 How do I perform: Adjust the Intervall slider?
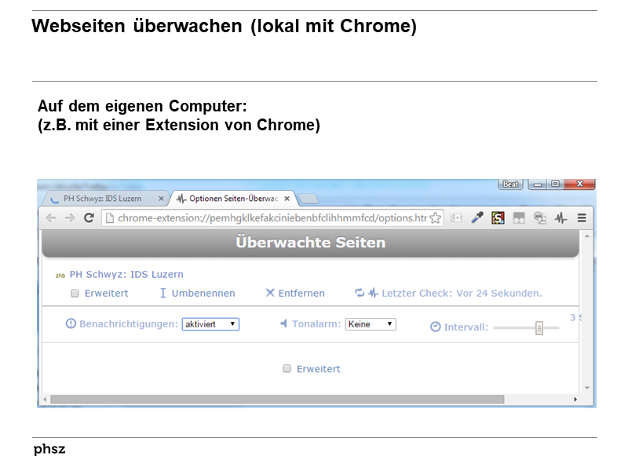tap(539, 327)
